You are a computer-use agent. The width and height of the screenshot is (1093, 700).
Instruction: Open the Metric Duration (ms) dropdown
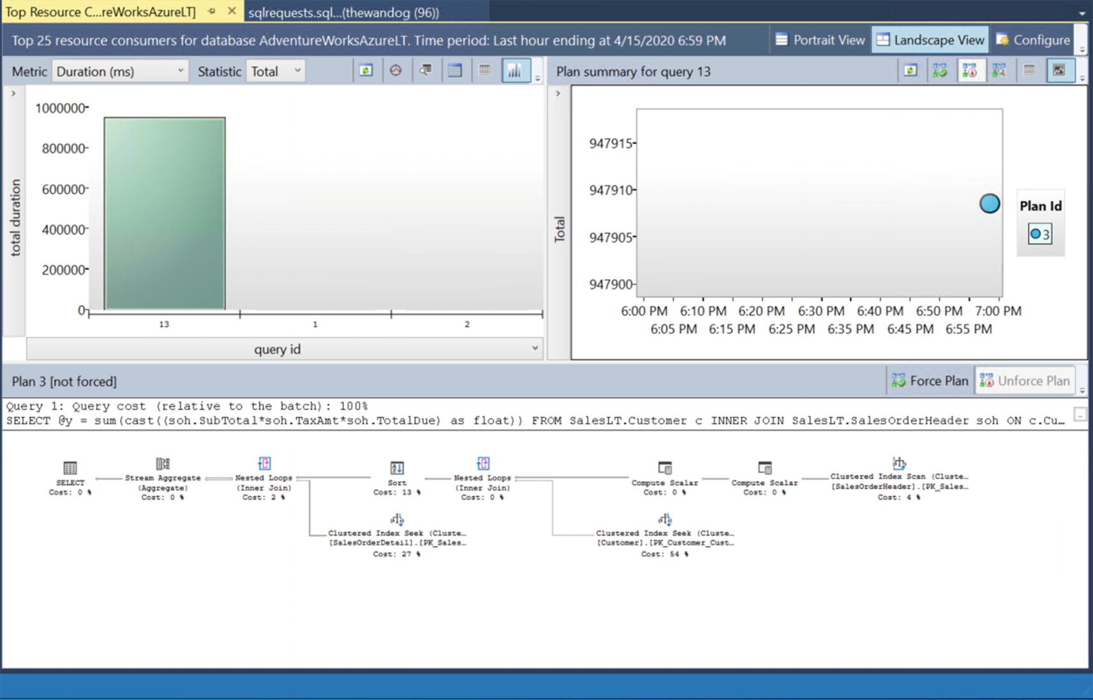tap(120, 71)
